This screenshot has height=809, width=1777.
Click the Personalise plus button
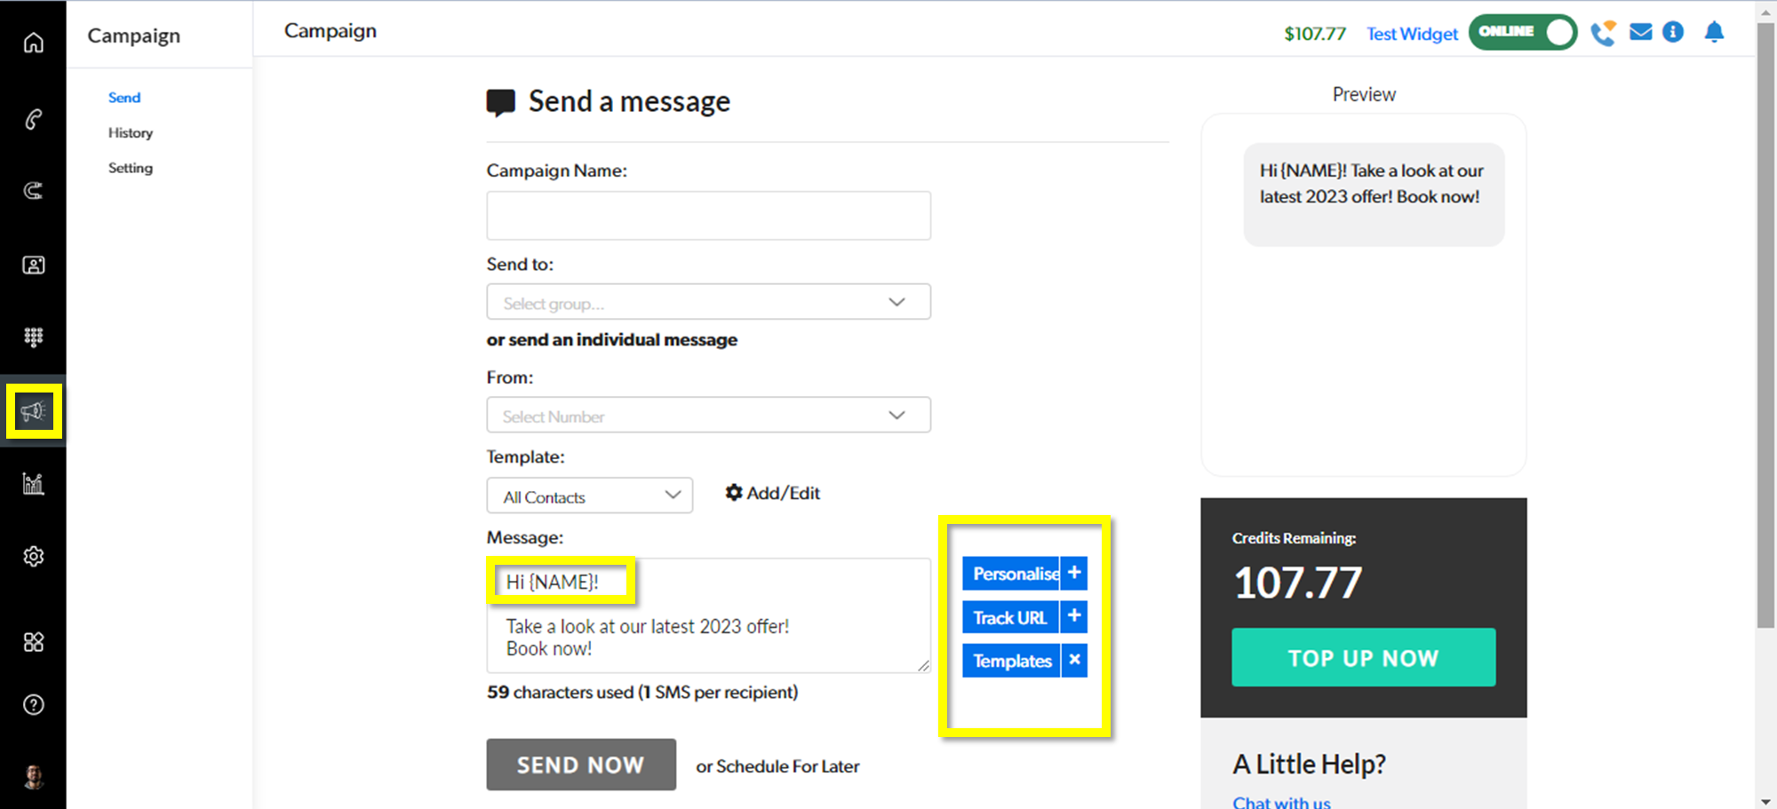click(1074, 573)
